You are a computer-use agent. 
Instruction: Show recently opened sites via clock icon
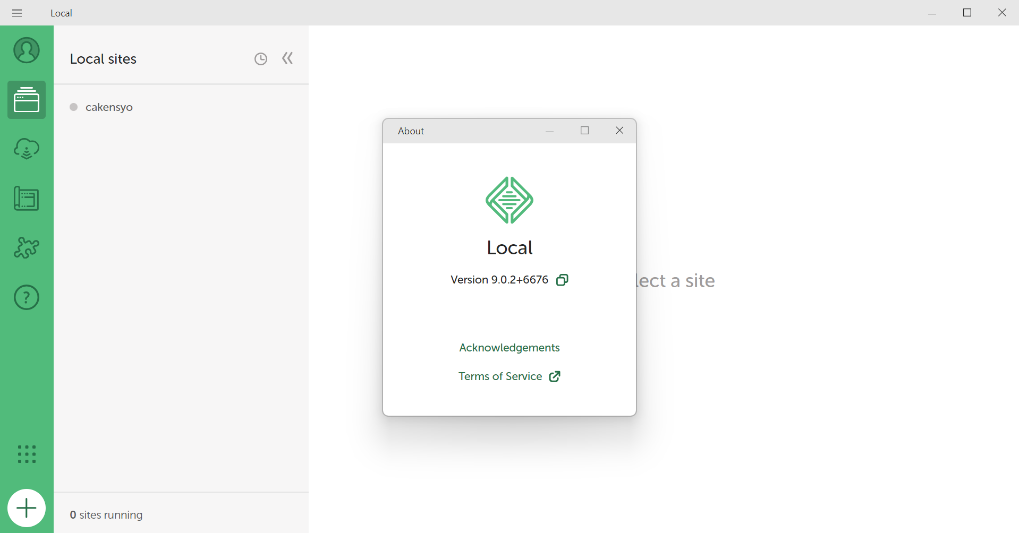click(260, 58)
